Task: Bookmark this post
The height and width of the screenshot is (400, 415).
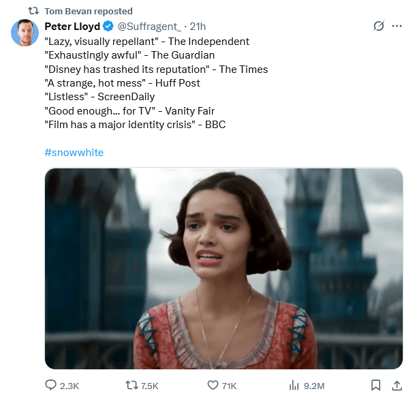Action: (x=375, y=386)
